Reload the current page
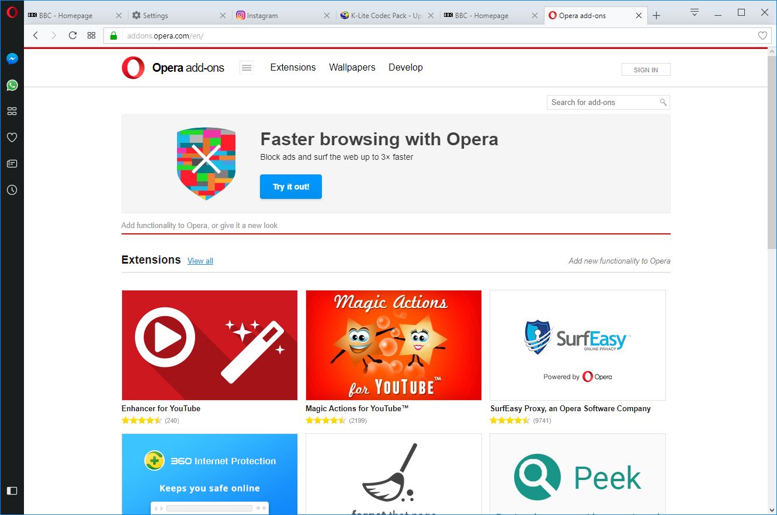777x515 pixels. click(72, 36)
